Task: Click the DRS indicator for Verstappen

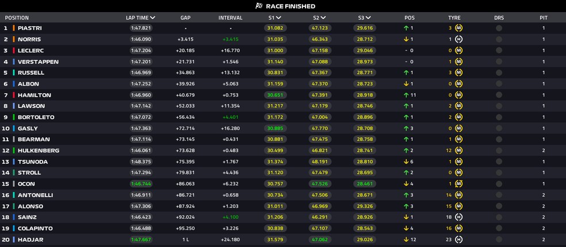Action: click(499, 61)
